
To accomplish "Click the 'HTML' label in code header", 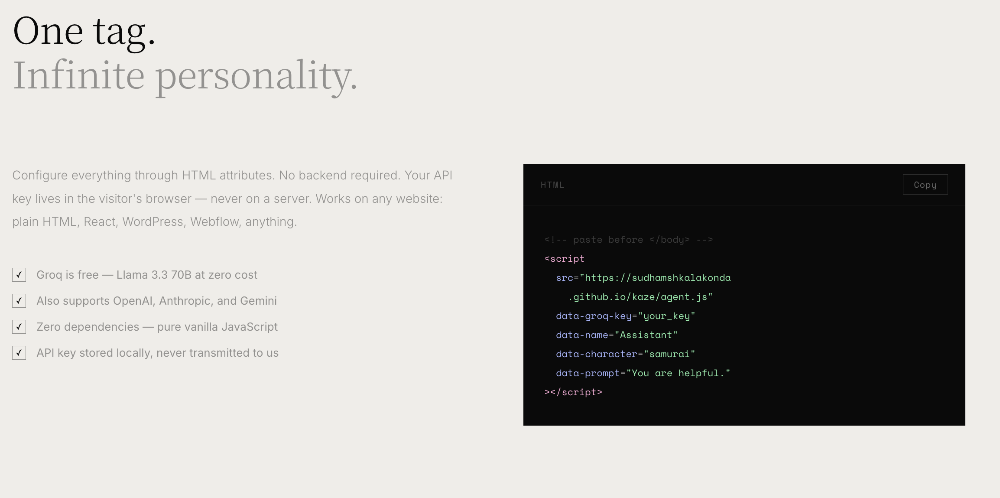I will (552, 185).
